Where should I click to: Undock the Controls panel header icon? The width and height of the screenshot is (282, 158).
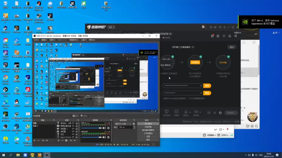pos(158,120)
